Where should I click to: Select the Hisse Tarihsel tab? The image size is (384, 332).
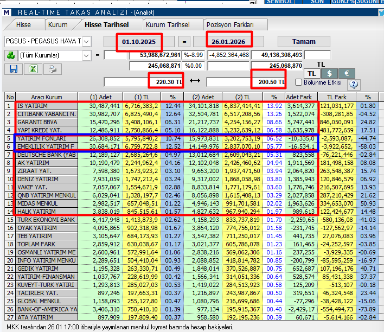pos(107,25)
